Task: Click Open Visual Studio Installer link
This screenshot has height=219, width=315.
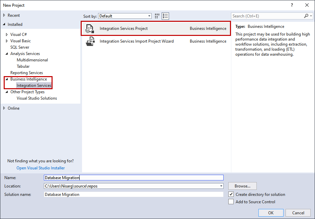Action: tap(41, 168)
